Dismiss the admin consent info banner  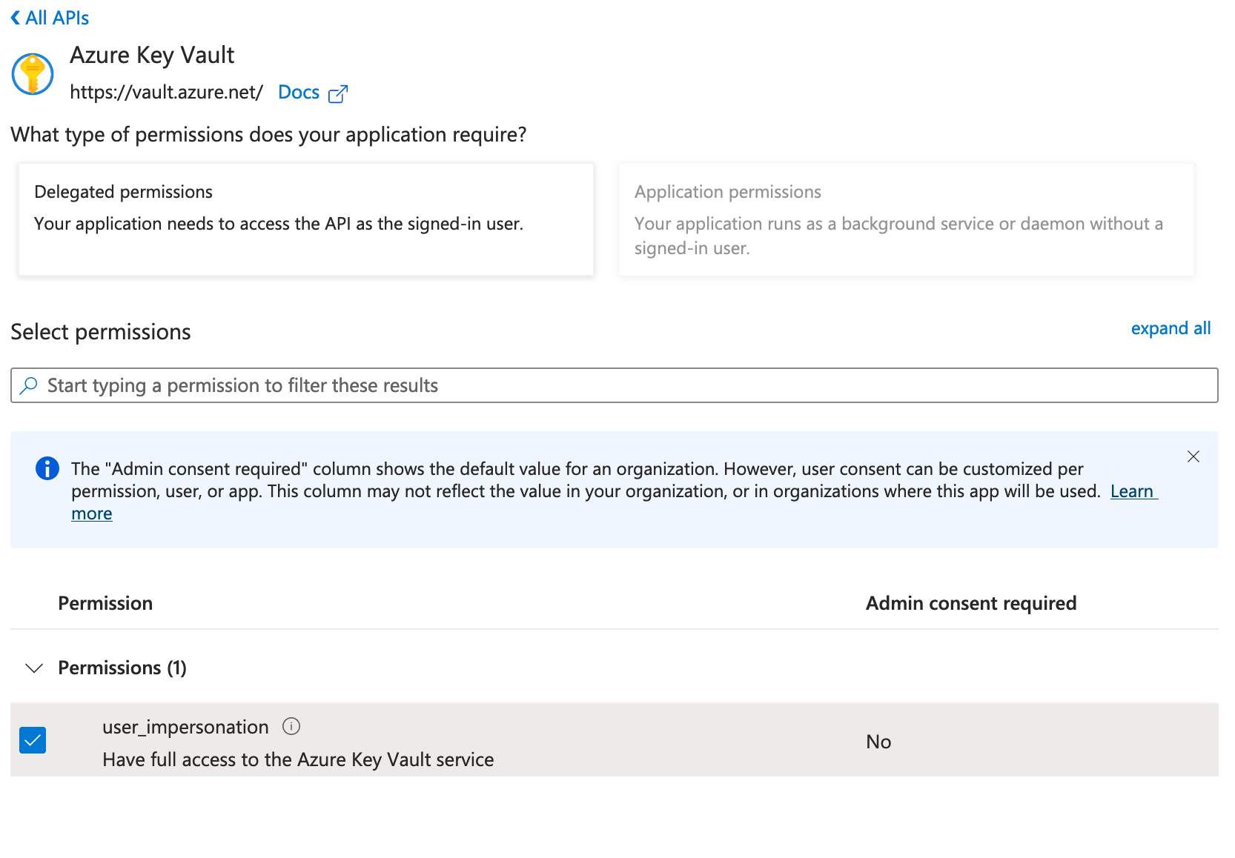(1193, 456)
